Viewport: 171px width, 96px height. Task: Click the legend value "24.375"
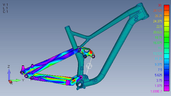tap(158, 21)
